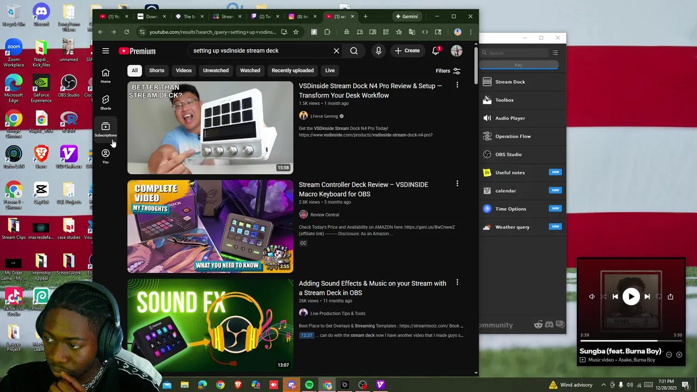Image resolution: width=697 pixels, height=392 pixels.
Task: Select the Videos filter chip
Action: click(x=184, y=70)
